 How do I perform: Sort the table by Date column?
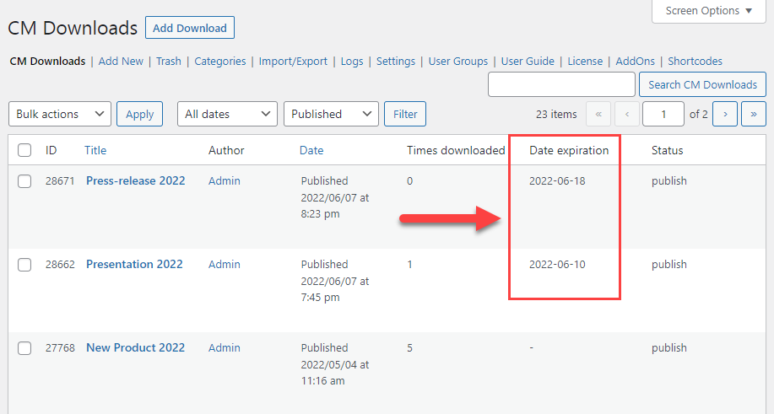(x=311, y=150)
